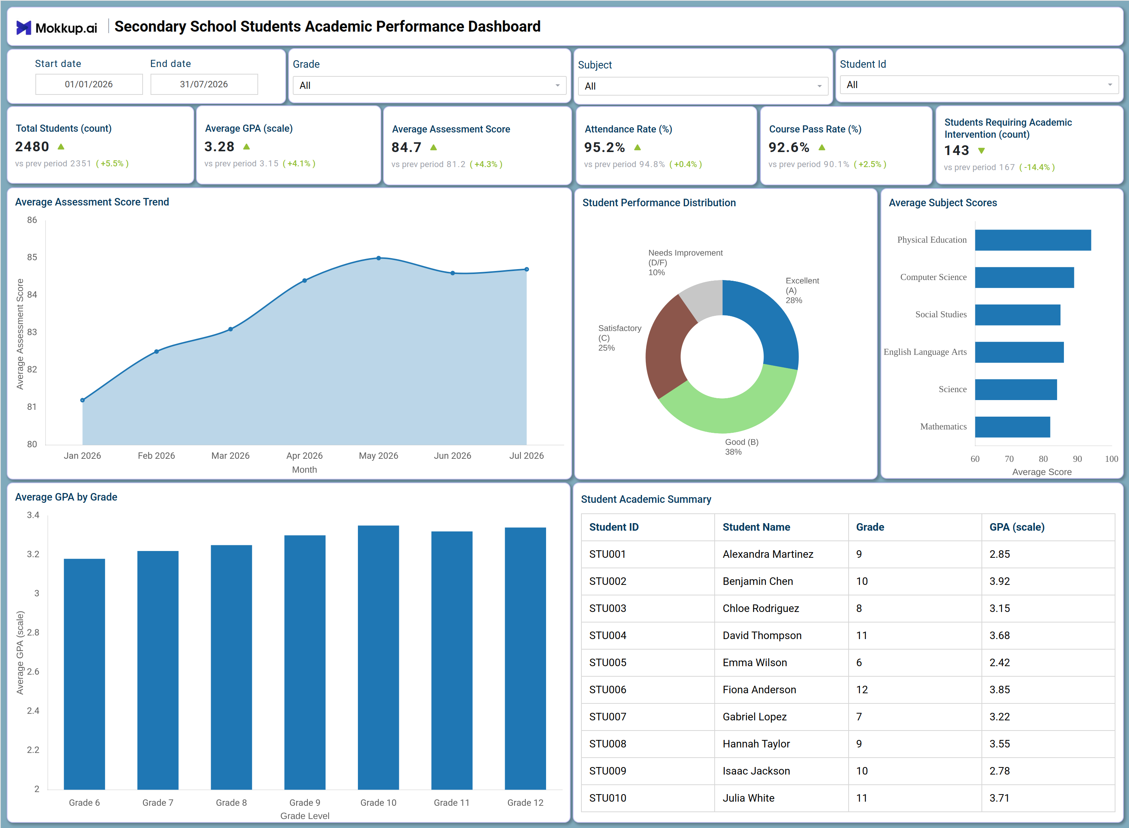This screenshot has height=828, width=1129.
Task: Click the intervention count value 143
Action: point(957,151)
